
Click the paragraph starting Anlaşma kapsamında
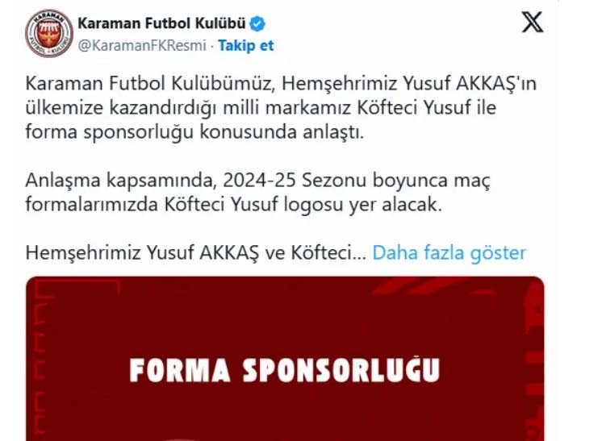(x=257, y=193)
